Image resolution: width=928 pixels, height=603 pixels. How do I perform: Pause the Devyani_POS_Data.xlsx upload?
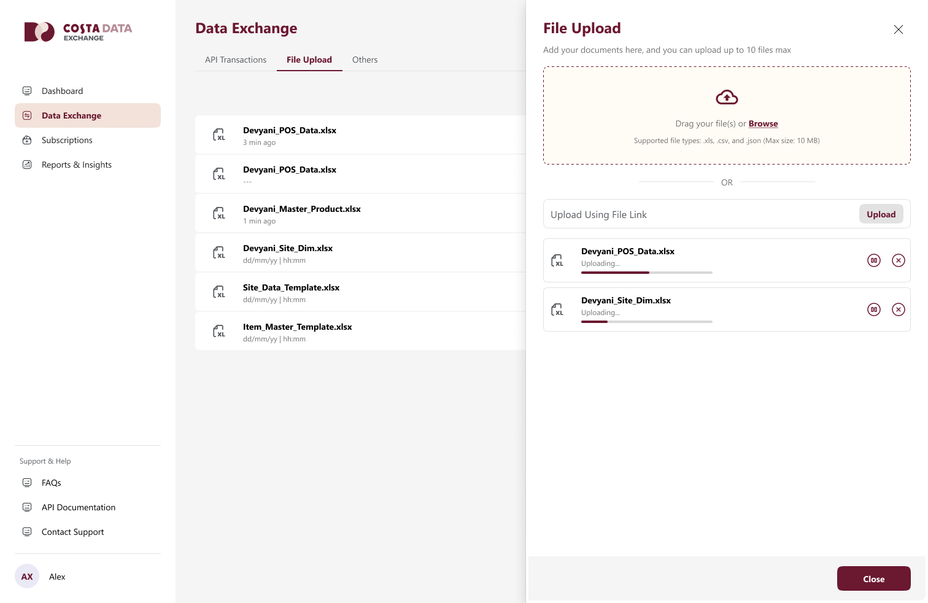coord(874,260)
